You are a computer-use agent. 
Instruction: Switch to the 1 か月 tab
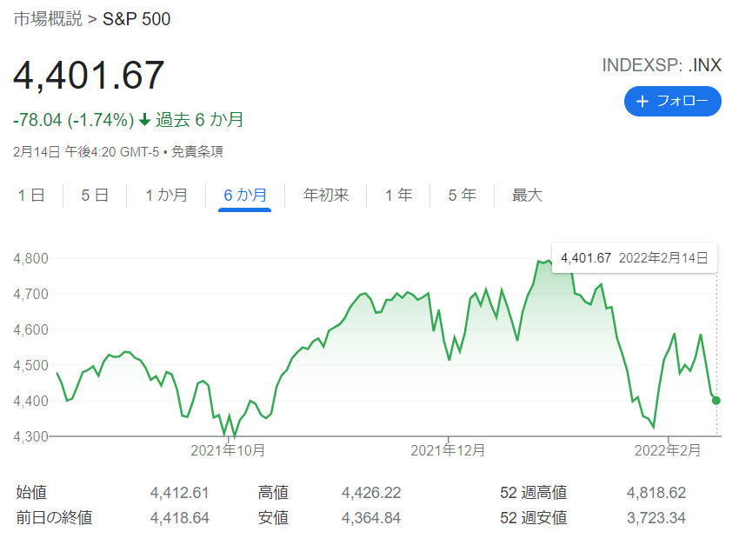click(x=166, y=195)
